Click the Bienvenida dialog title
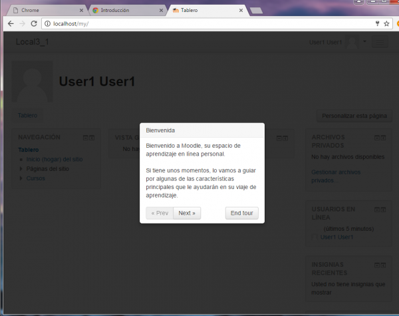Screen dimensions: 399x316 [160, 130]
